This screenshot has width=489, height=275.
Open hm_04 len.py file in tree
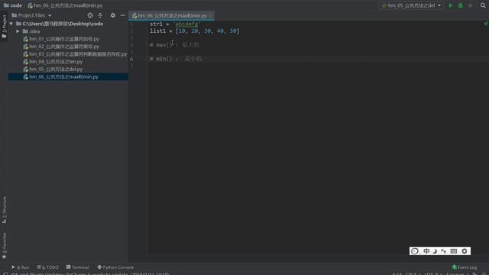point(53,61)
